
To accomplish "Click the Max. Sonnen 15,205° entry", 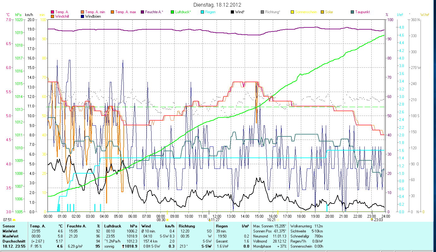I will click(270, 226).
